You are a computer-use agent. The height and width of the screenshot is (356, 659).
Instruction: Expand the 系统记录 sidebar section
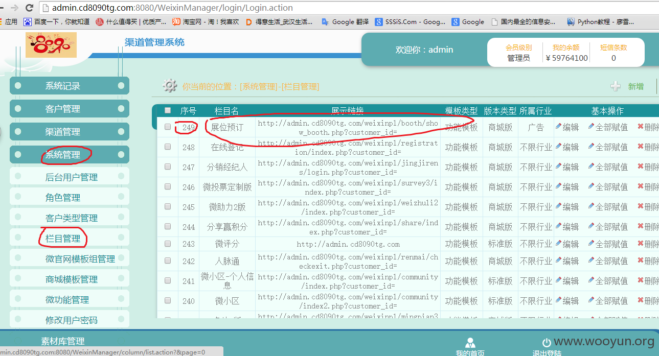click(70, 86)
